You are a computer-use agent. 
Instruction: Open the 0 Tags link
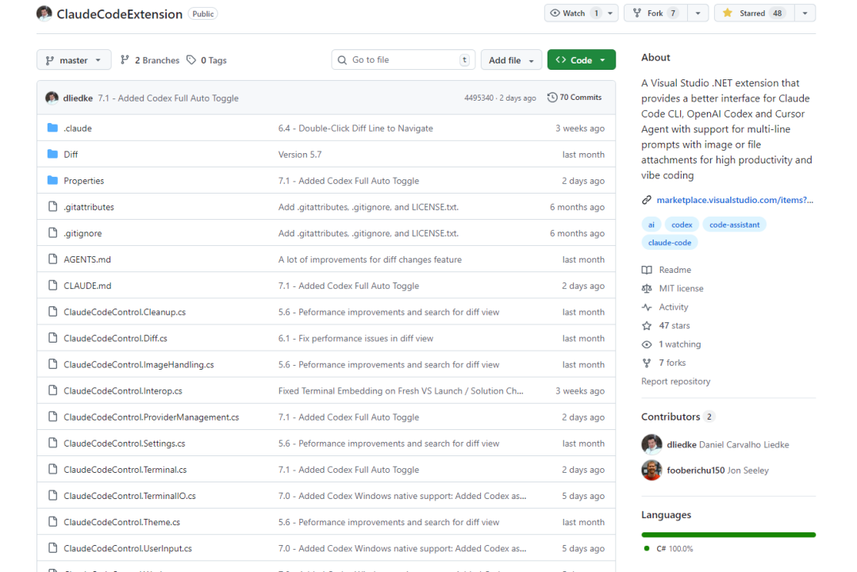[x=206, y=60]
